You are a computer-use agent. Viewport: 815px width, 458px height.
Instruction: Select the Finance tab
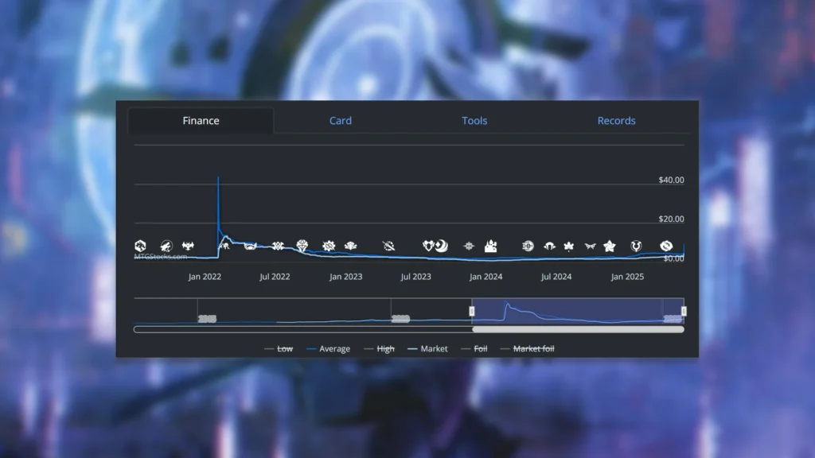click(x=201, y=121)
